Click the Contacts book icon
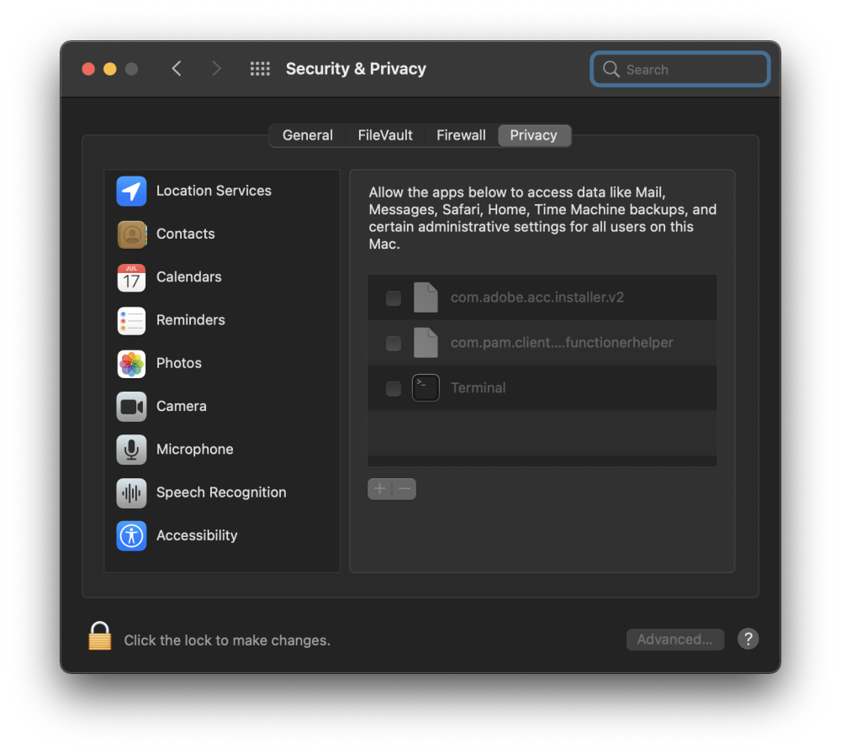The image size is (841, 753). click(131, 234)
